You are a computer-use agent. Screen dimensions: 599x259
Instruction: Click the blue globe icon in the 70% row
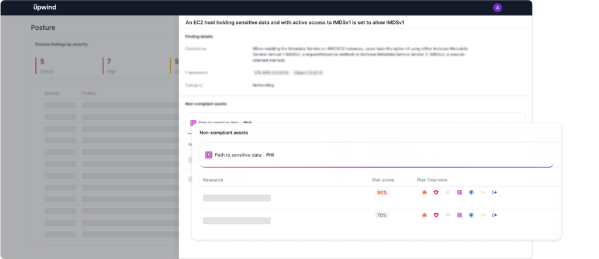pyautogui.click(x=471, y=216)
